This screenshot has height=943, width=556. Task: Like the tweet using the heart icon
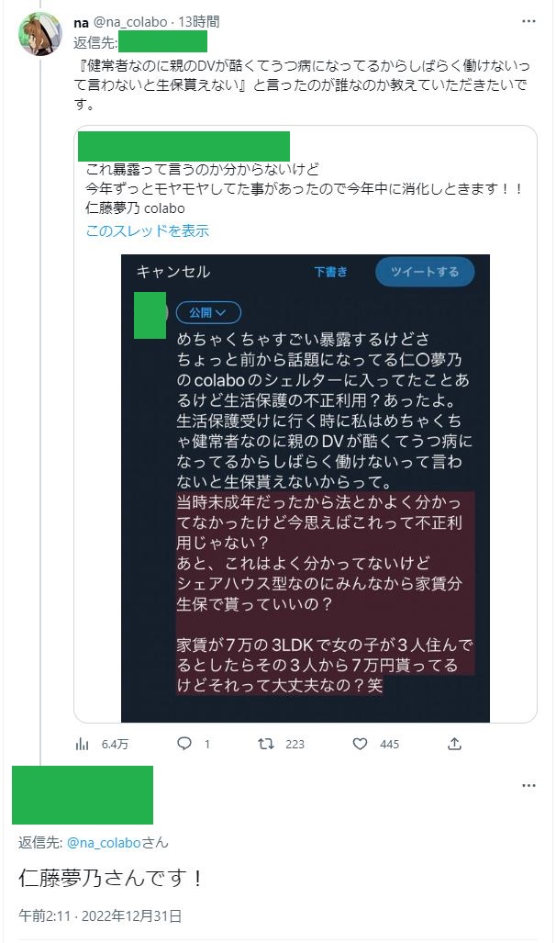click(x=361, y=744)
